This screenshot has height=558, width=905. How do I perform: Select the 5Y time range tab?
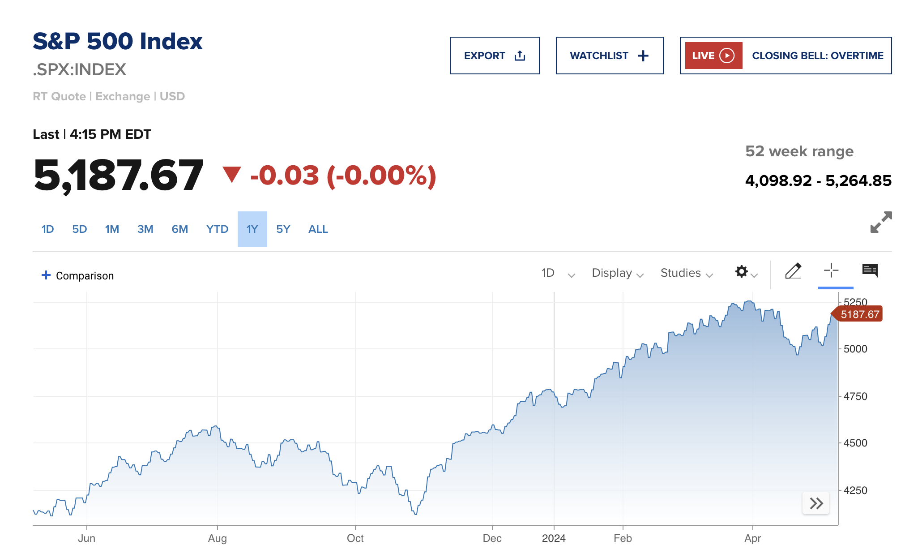[283, 229]
